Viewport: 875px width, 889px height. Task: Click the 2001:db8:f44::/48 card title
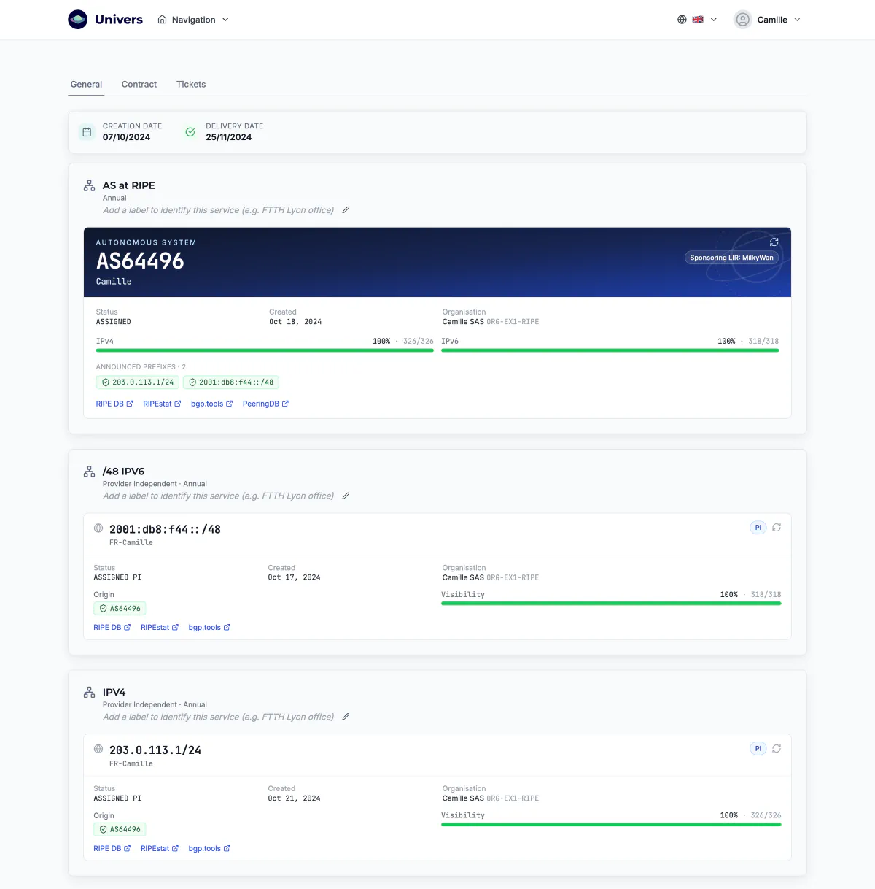point(165,529)
